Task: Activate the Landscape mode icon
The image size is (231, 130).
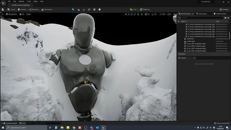Action: click(79, 10)
